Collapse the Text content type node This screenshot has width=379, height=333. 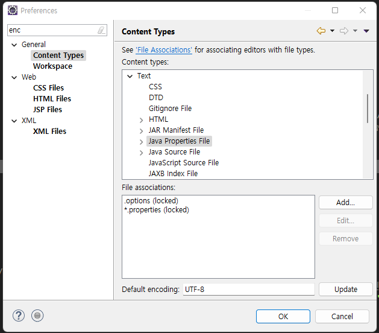(130, 76)
